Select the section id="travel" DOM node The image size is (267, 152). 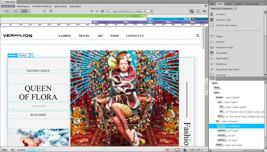coord(222,130)
